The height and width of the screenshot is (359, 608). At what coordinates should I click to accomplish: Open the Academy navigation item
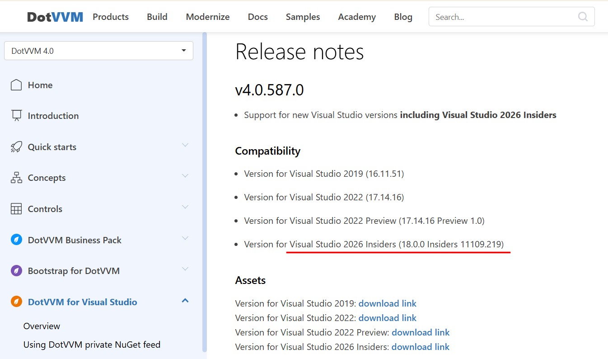(356, 17)
